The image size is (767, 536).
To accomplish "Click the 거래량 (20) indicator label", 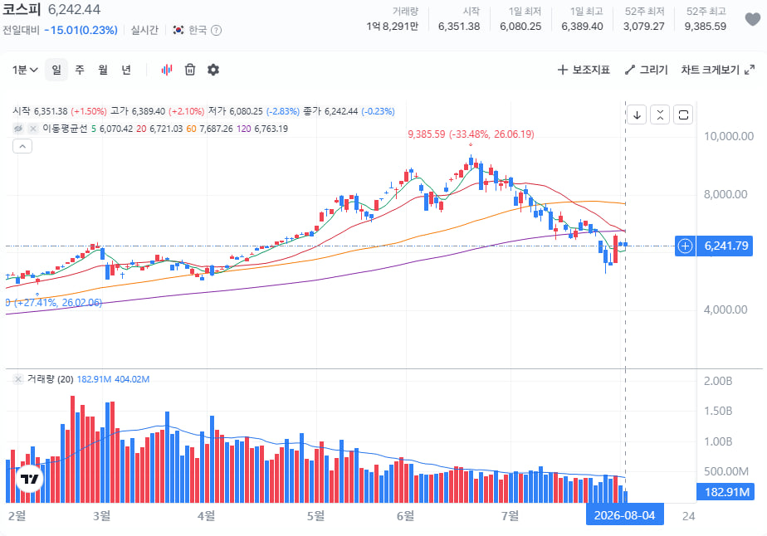I will tap(51, 379).
